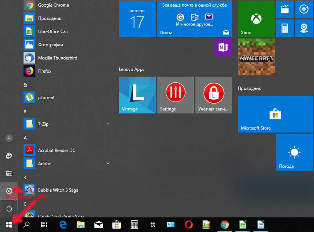Open network globe icon in sidebar
Image resolution: width=314 pixels, height=232 pixels.
click(9, 156)
